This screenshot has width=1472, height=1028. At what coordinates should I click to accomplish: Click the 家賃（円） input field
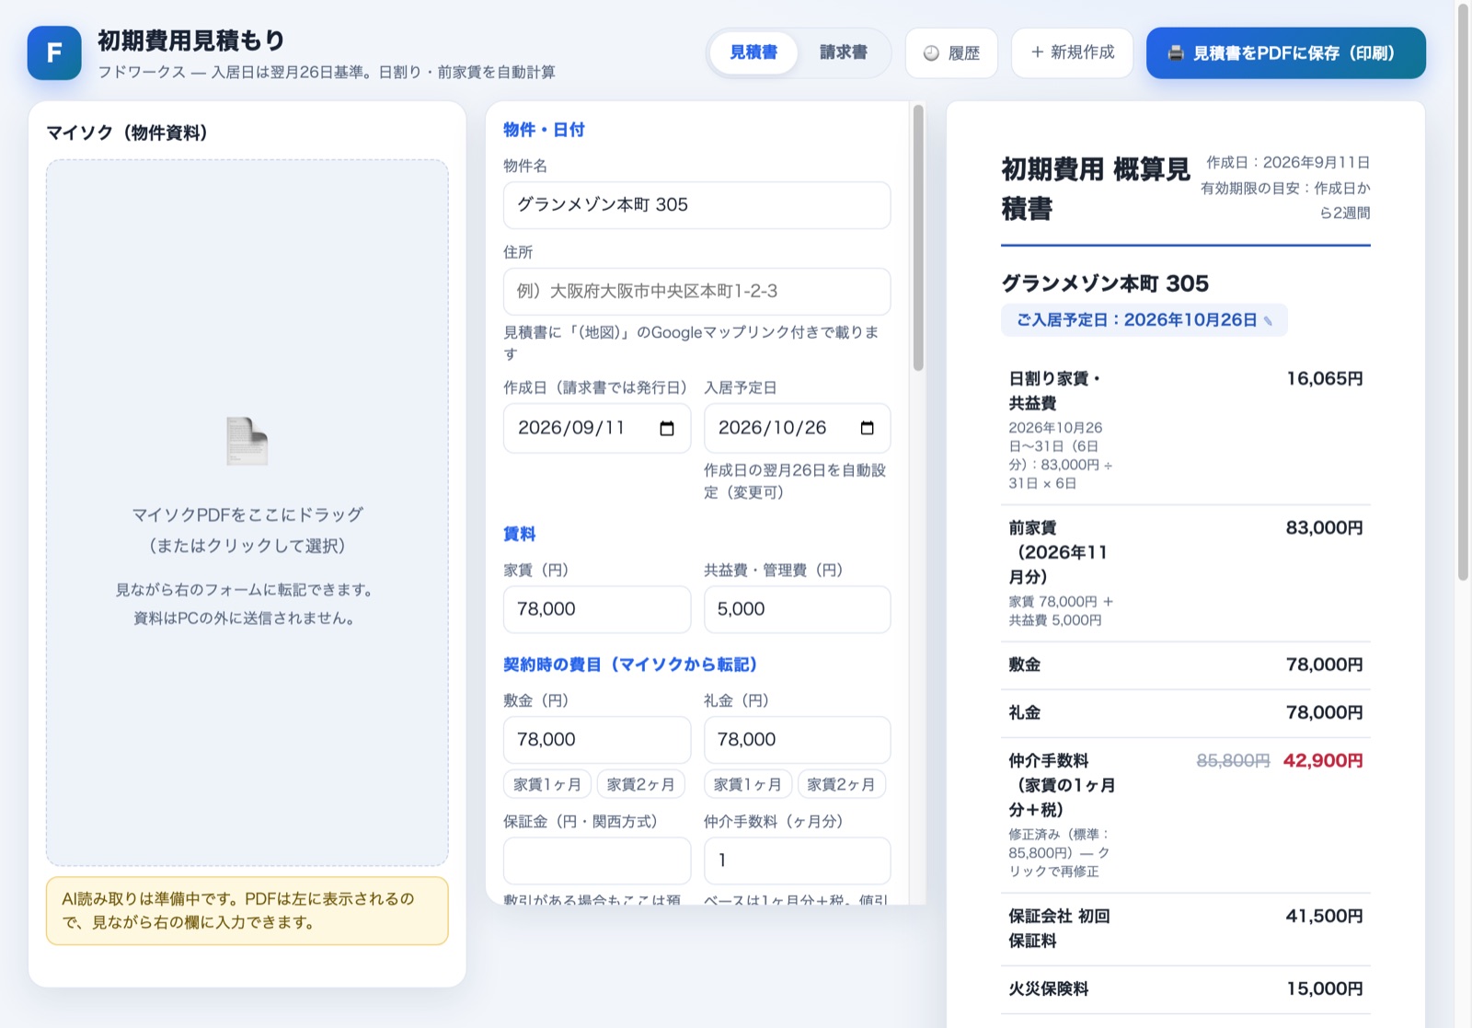point(596,609)
